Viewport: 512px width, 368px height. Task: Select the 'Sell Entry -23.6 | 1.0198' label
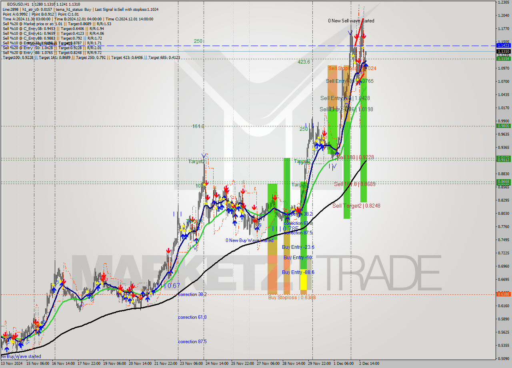[346, 109]
